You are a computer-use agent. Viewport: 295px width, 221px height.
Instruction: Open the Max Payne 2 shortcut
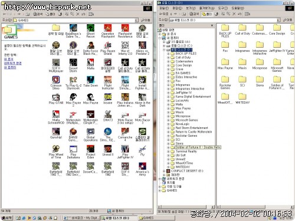73,100
